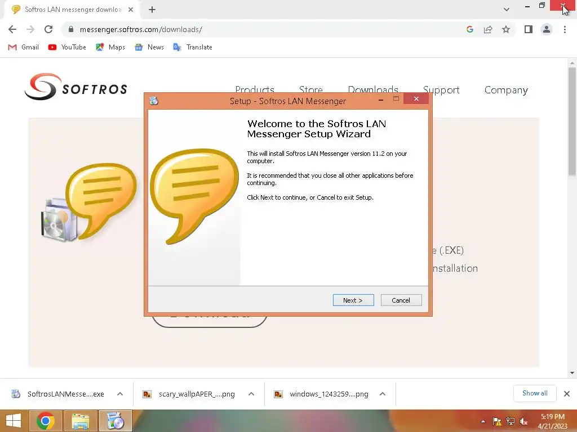This screenshot has height=432, width=577.
Task: Click the page scrollbar down arrow
Action: pyautogui.click(x=572, y=373)
